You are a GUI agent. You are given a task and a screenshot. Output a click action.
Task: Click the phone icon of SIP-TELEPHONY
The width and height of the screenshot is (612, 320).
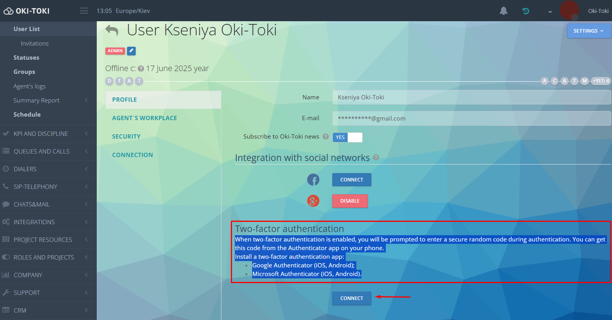(6, 187)
